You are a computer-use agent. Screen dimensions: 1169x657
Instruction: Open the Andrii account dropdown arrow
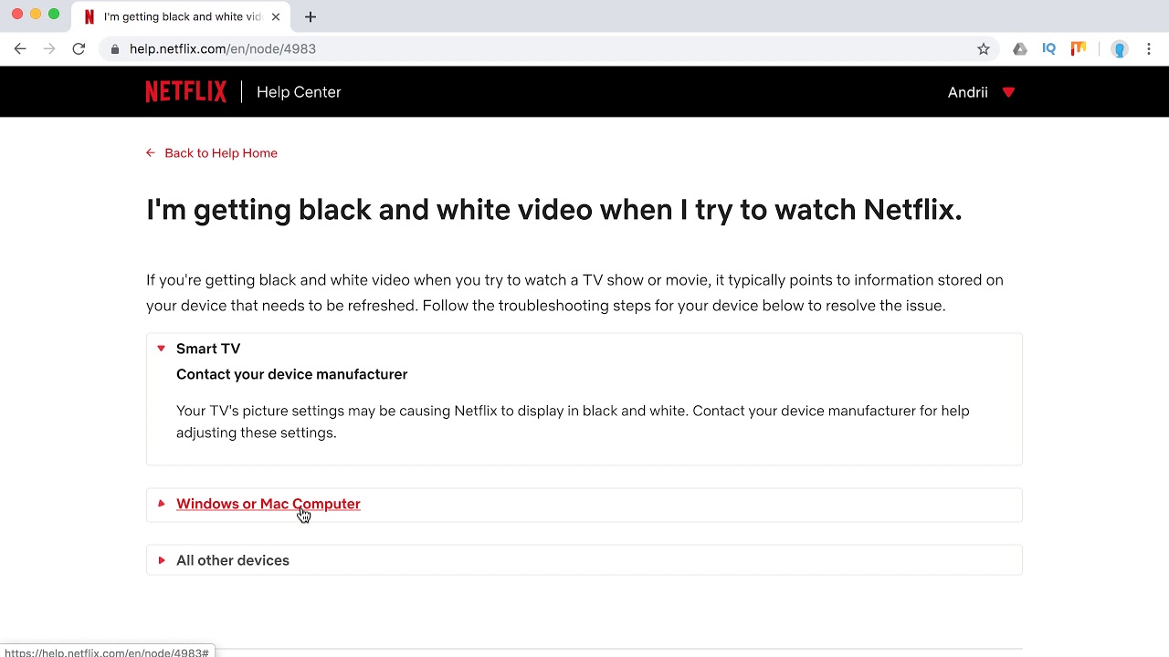1008,92
